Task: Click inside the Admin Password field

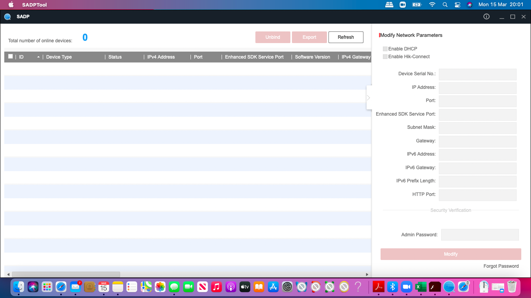Action: tap(480, 234)
